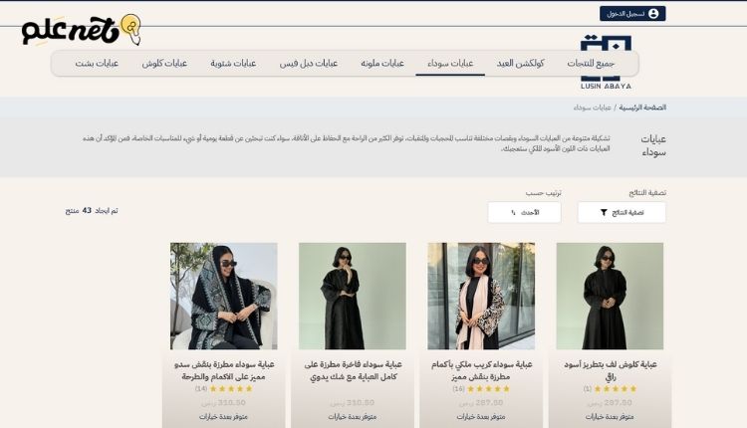Go to the عبايات ديل فيس category
This screenshot has height=428, width=747.
(x=310, y=63)
